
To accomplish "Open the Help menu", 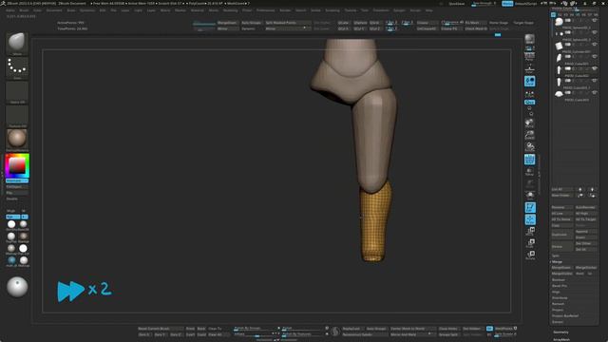I will (428, 10).
